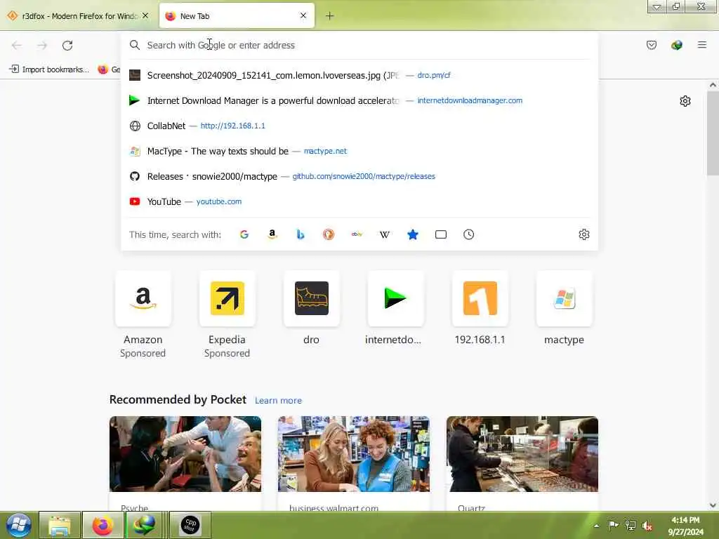719x539 pixels.
Task: Search open tabs with the tab icon
Action: click(441, 234)
